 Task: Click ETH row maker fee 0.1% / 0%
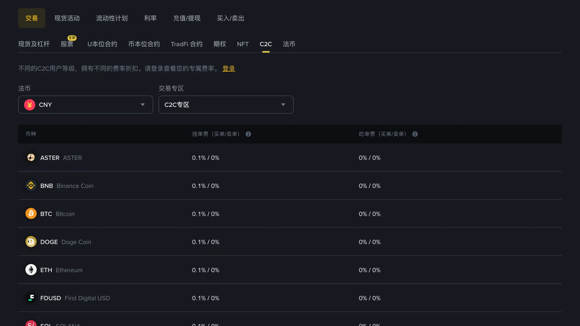pyautogui.click(x=206, y=270)
